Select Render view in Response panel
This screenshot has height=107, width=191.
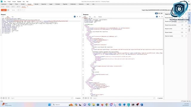click(x=100, y=17)
